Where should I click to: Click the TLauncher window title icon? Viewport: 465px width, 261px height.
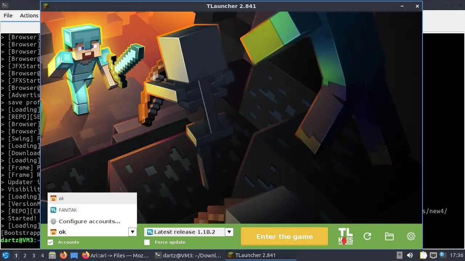pyautogui.click(x=46, y=6)
